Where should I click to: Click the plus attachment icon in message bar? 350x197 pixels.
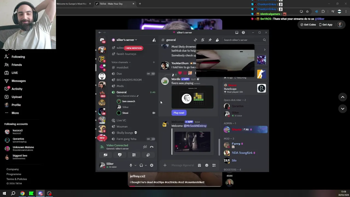tap(165, 165)
